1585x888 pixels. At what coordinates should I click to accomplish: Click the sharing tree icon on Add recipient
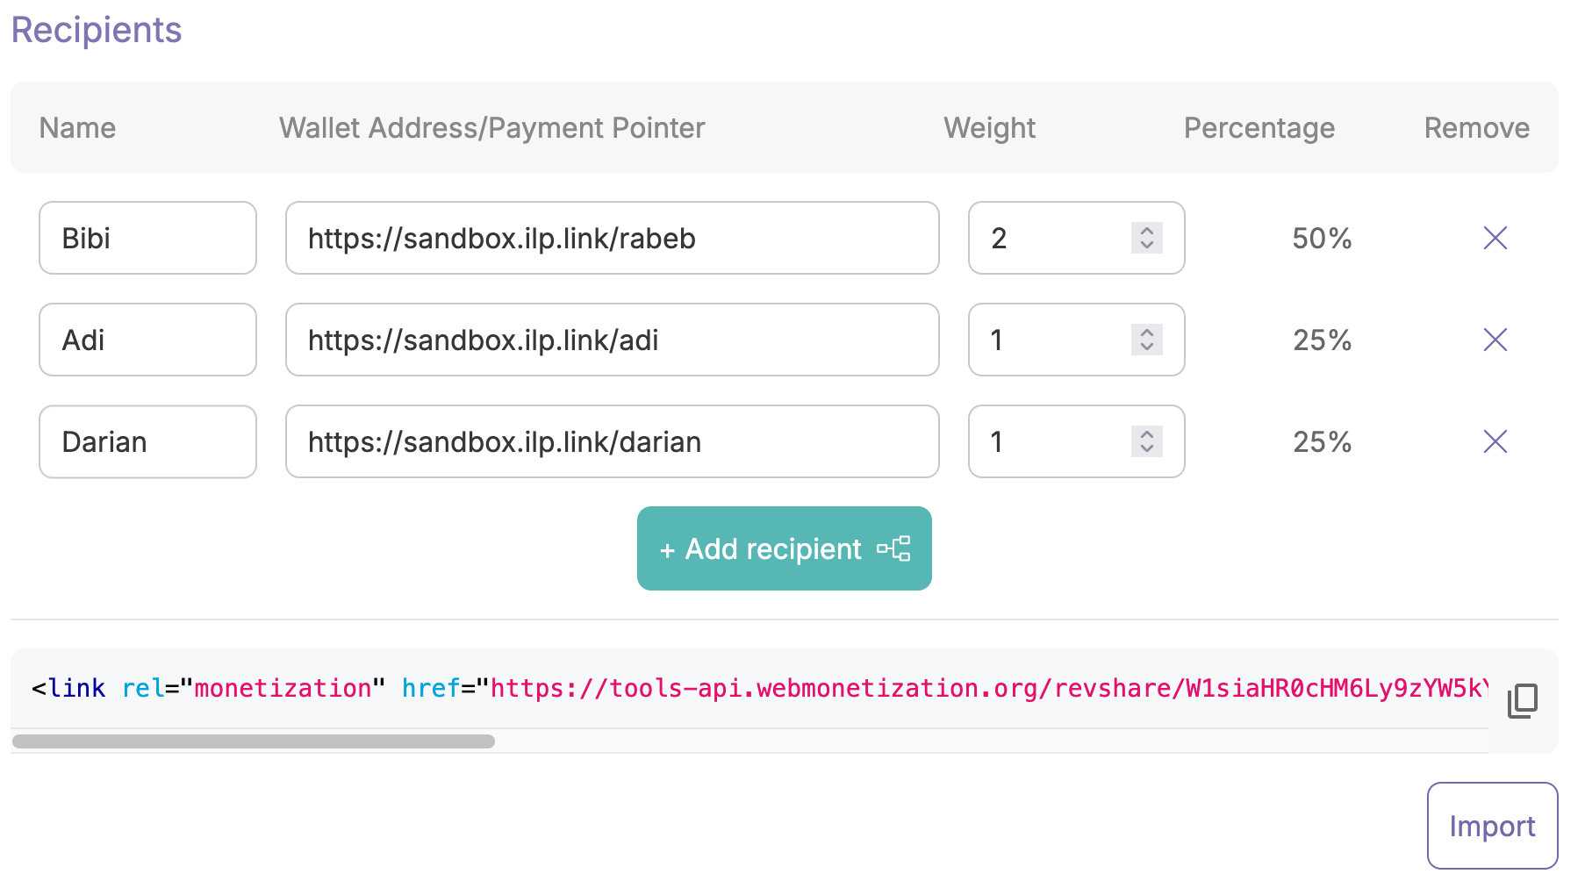(894, 548)
